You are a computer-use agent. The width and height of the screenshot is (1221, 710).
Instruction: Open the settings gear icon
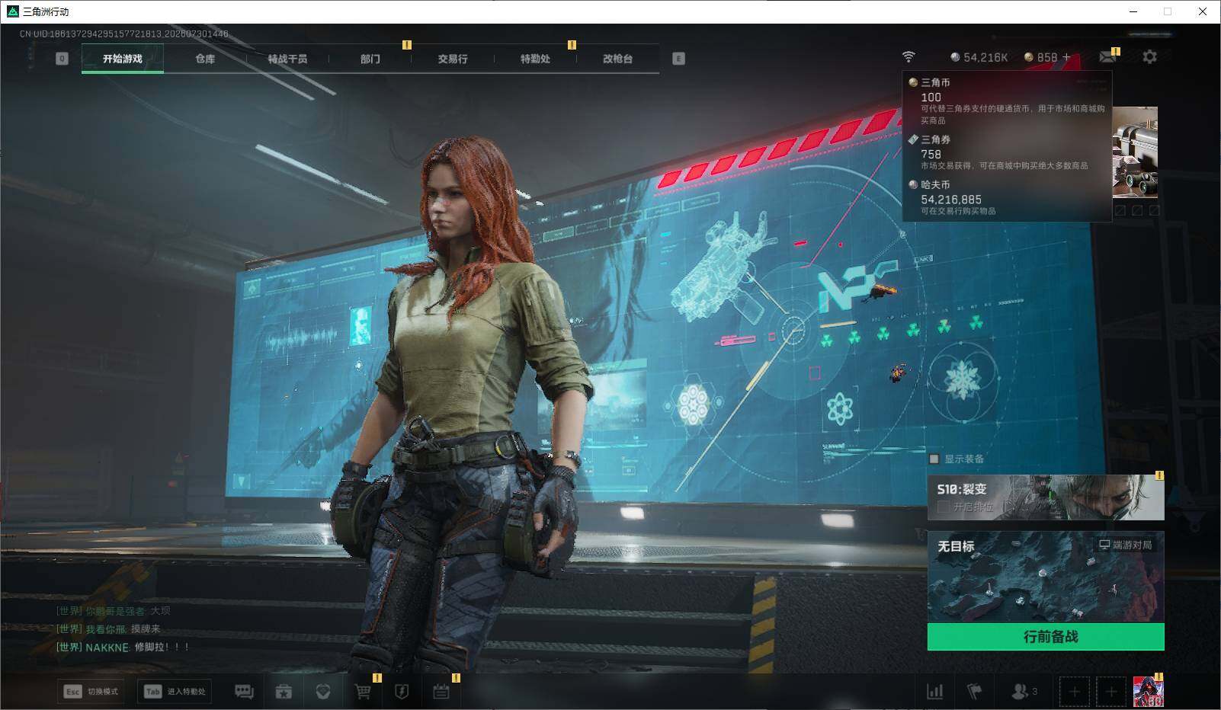[1149, 57]
